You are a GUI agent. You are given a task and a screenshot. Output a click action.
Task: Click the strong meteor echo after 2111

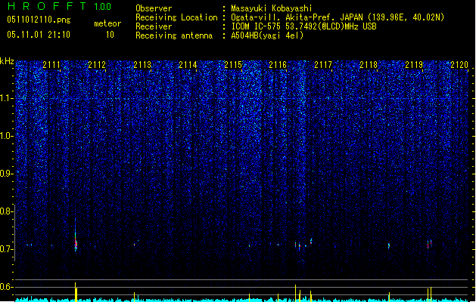point(76,241)
